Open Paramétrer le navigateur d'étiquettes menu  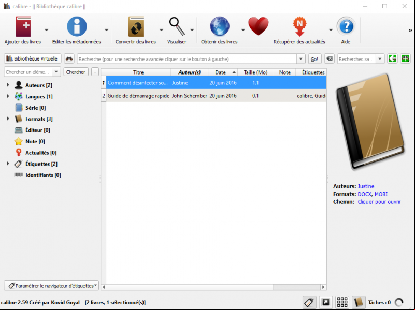tap(52, 286)
